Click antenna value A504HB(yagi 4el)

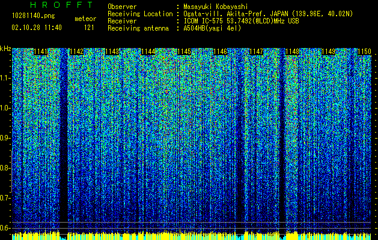(212, 28)
